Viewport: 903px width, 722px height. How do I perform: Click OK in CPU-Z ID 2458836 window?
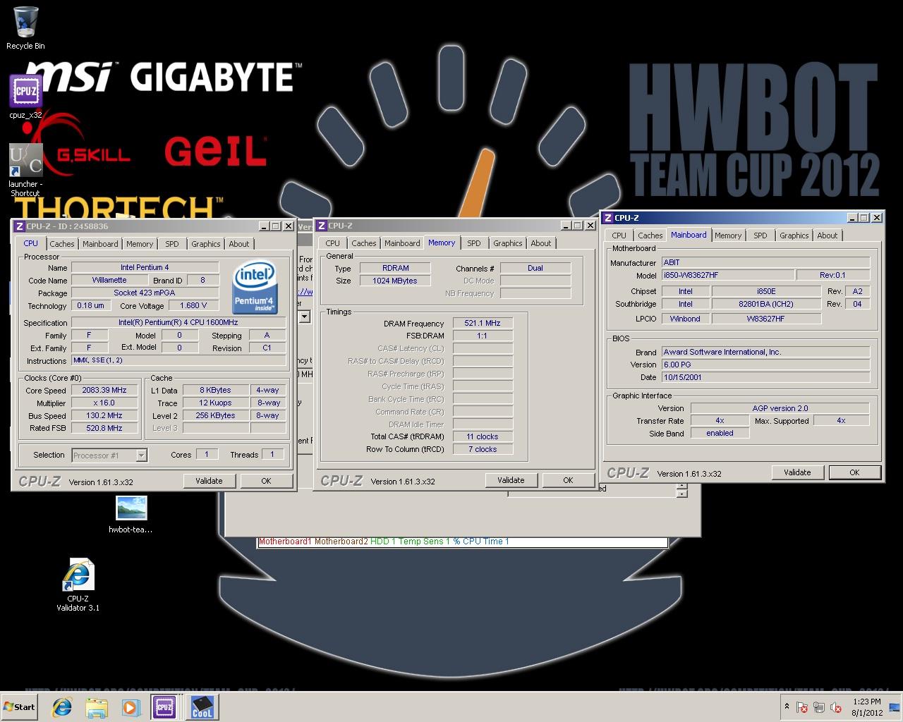[266, 481]
